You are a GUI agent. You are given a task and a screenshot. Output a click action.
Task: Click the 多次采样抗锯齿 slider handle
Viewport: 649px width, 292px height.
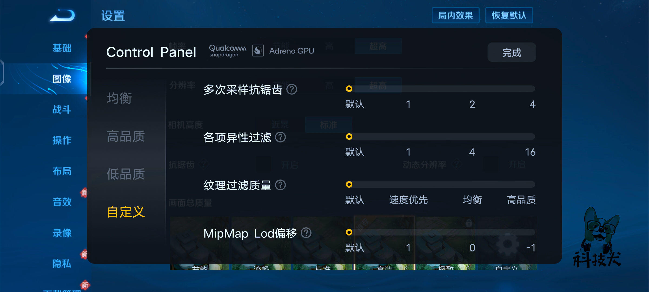tap(349, 89)
